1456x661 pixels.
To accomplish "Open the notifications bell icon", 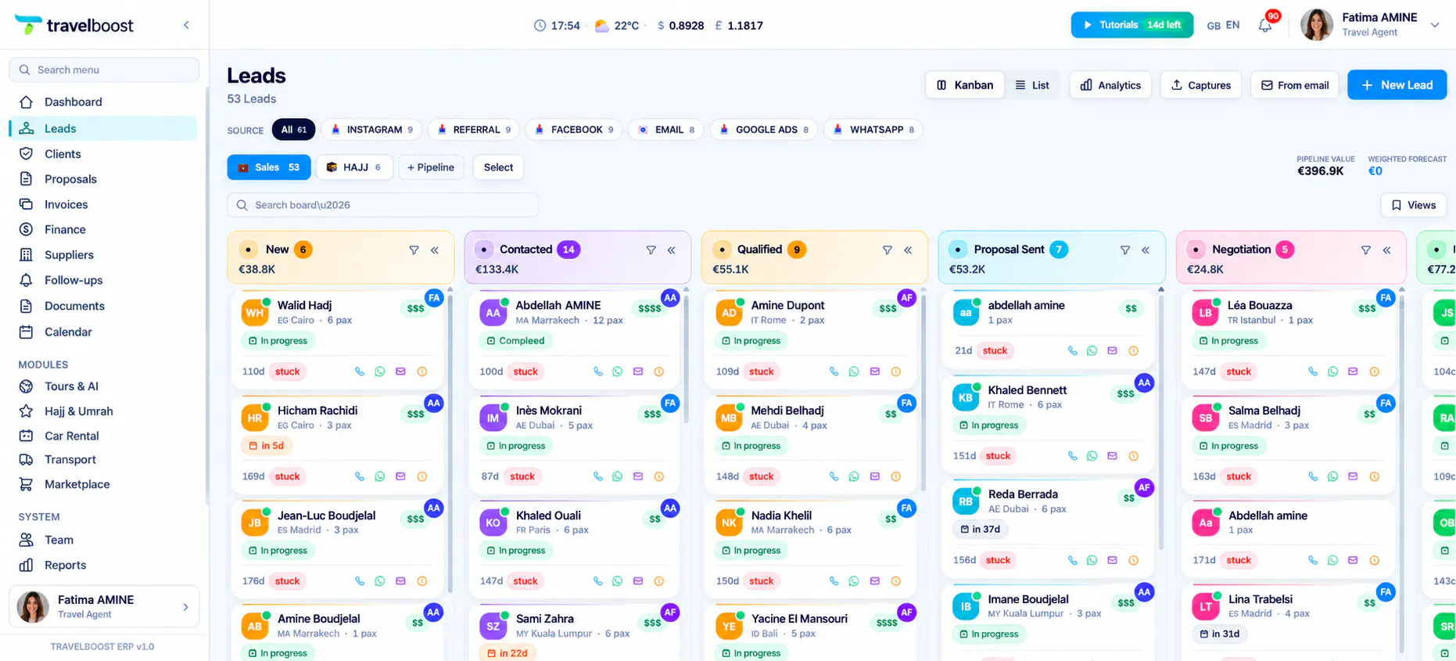I will coord(1264,26).
